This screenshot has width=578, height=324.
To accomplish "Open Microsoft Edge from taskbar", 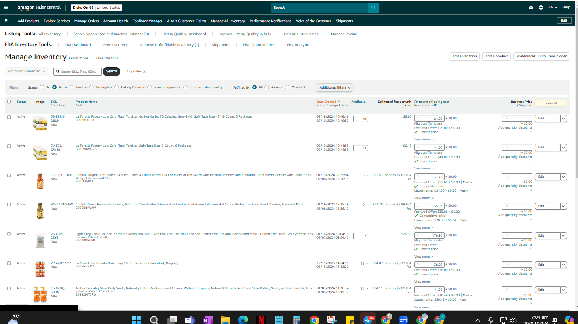I will point(243,320).
